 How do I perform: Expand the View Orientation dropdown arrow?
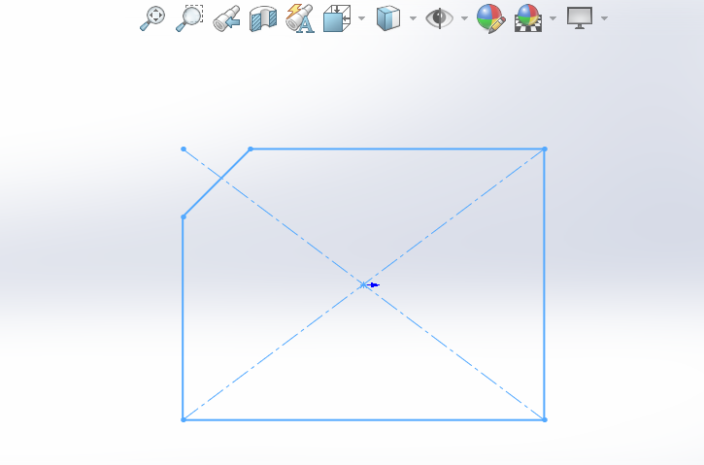(x=361, y=18)
